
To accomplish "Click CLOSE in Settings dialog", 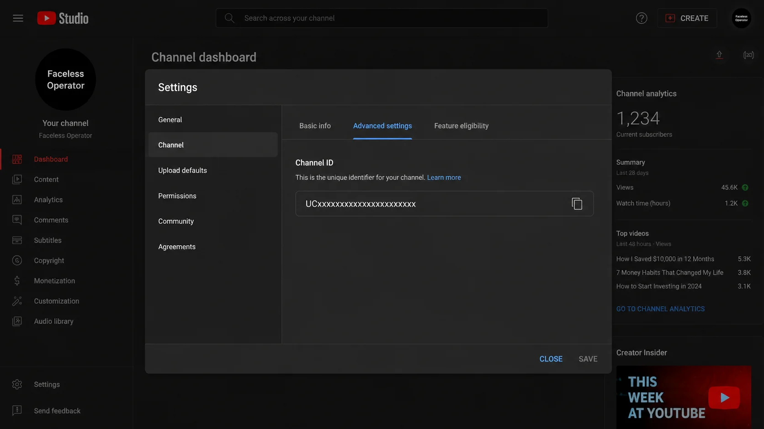I will pyautogui.click(x=551, y=359).
